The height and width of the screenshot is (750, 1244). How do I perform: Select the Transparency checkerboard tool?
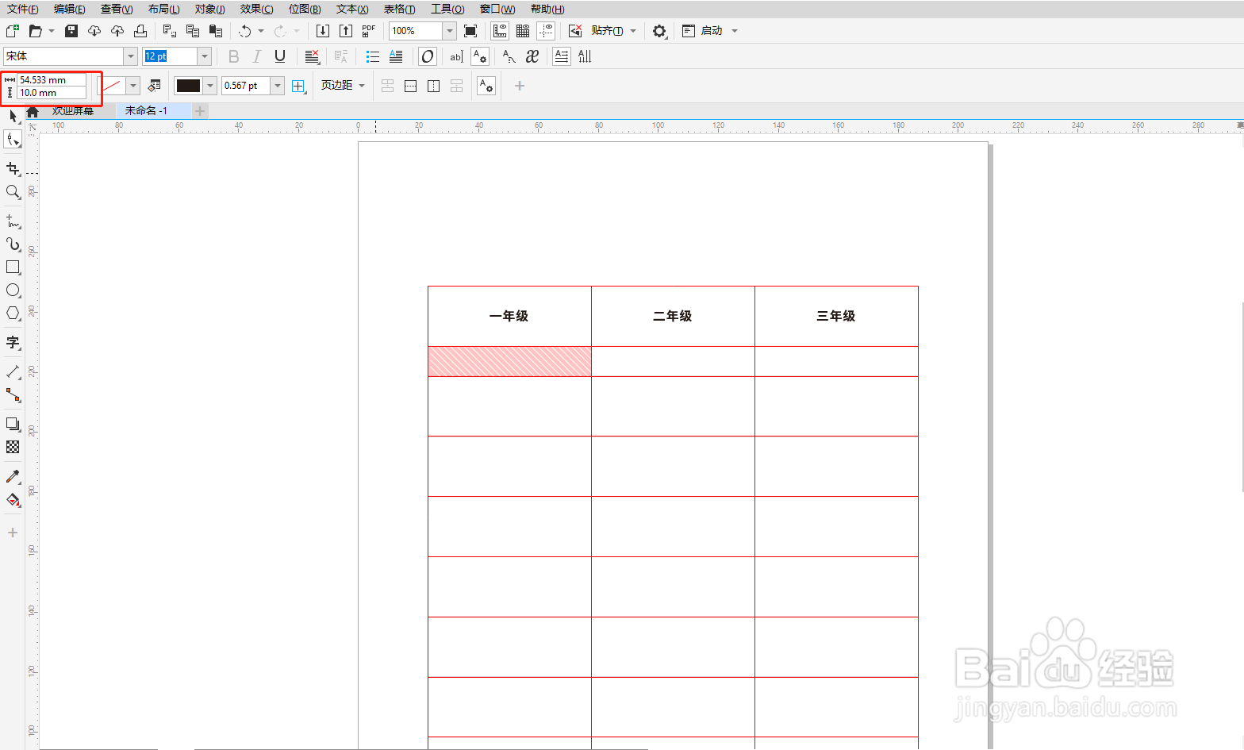[x=13, y=448]
